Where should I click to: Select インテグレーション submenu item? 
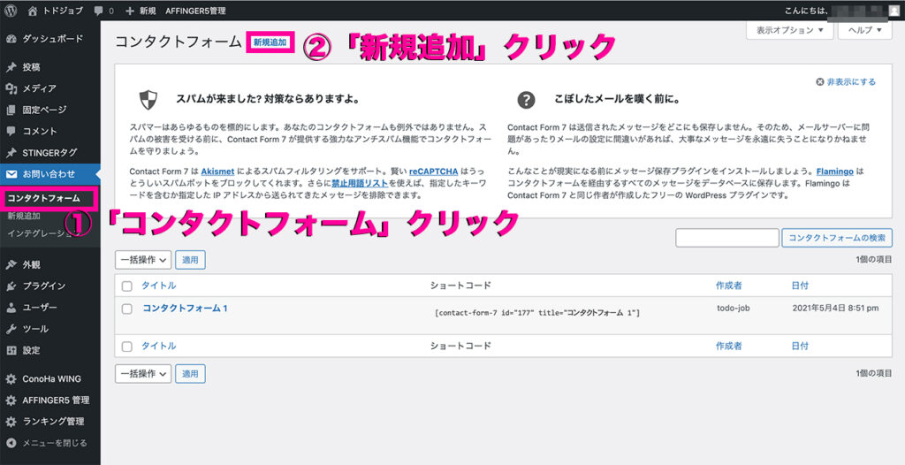click(43, 233)
